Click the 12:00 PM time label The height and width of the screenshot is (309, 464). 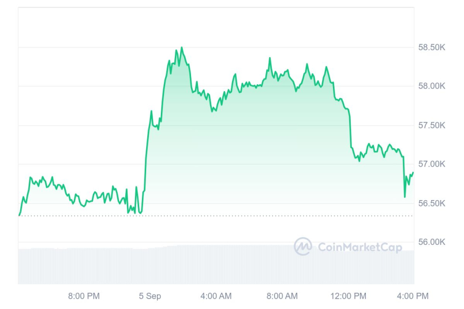(x=348, y=296)
